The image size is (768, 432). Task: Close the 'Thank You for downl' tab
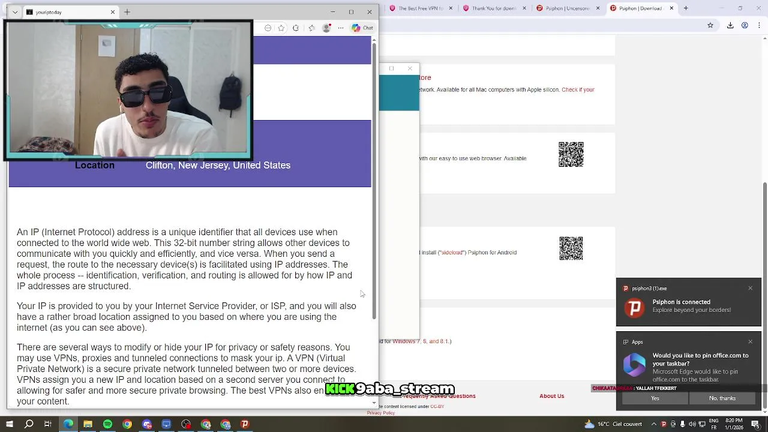tap(525, 8)
